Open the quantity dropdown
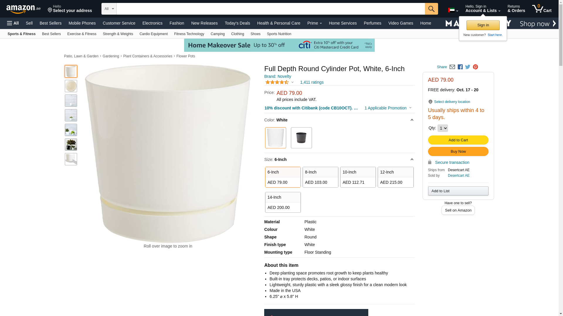 [442, 128]
